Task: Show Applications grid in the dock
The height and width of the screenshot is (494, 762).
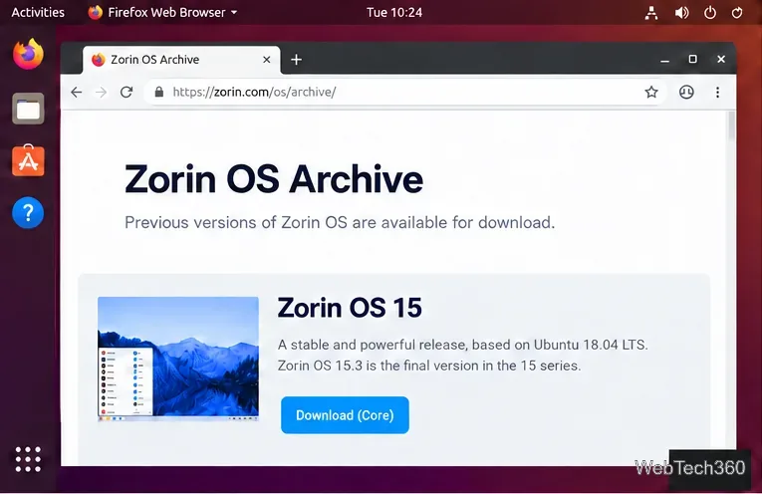Action: (x=28, y=459)
